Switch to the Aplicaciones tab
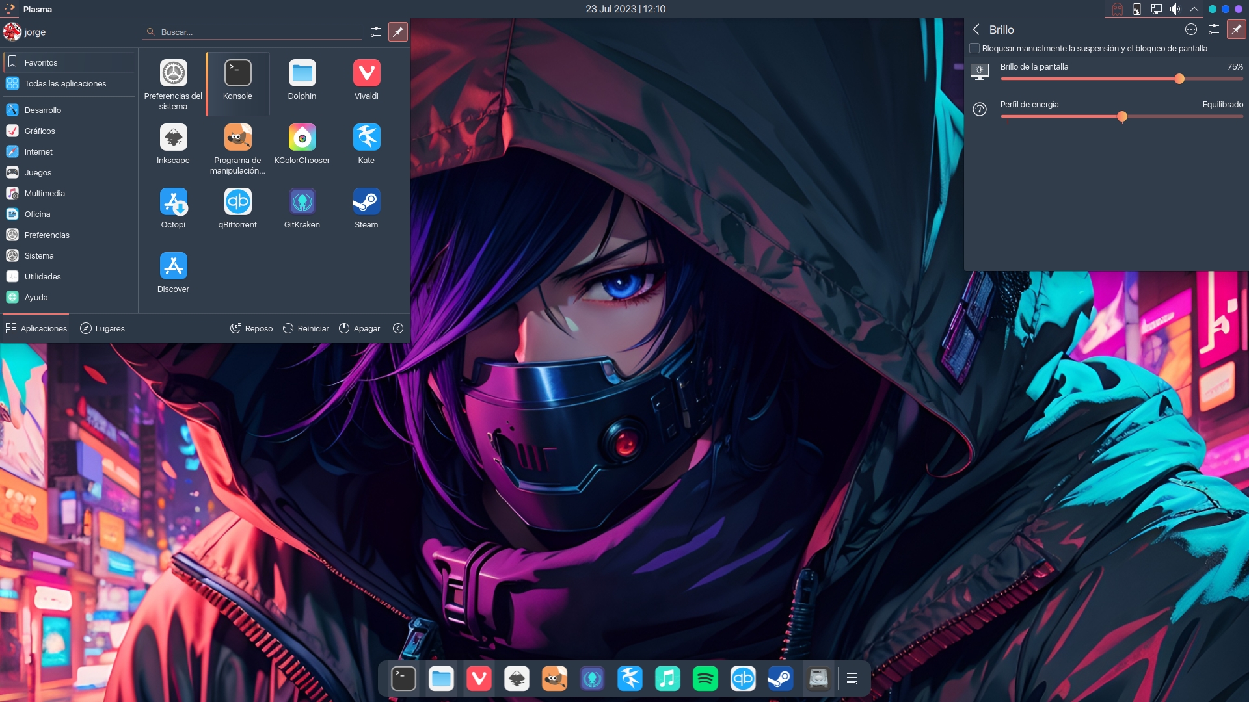 (36, 328)
